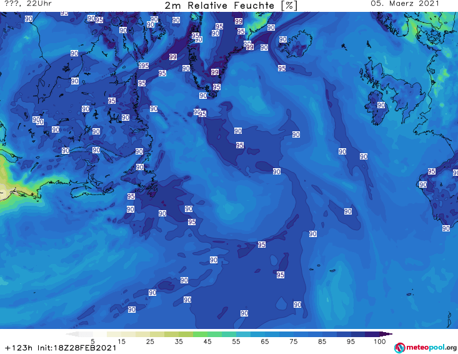Select the legend value 55

pyautogui.click(x=236, y=341)
